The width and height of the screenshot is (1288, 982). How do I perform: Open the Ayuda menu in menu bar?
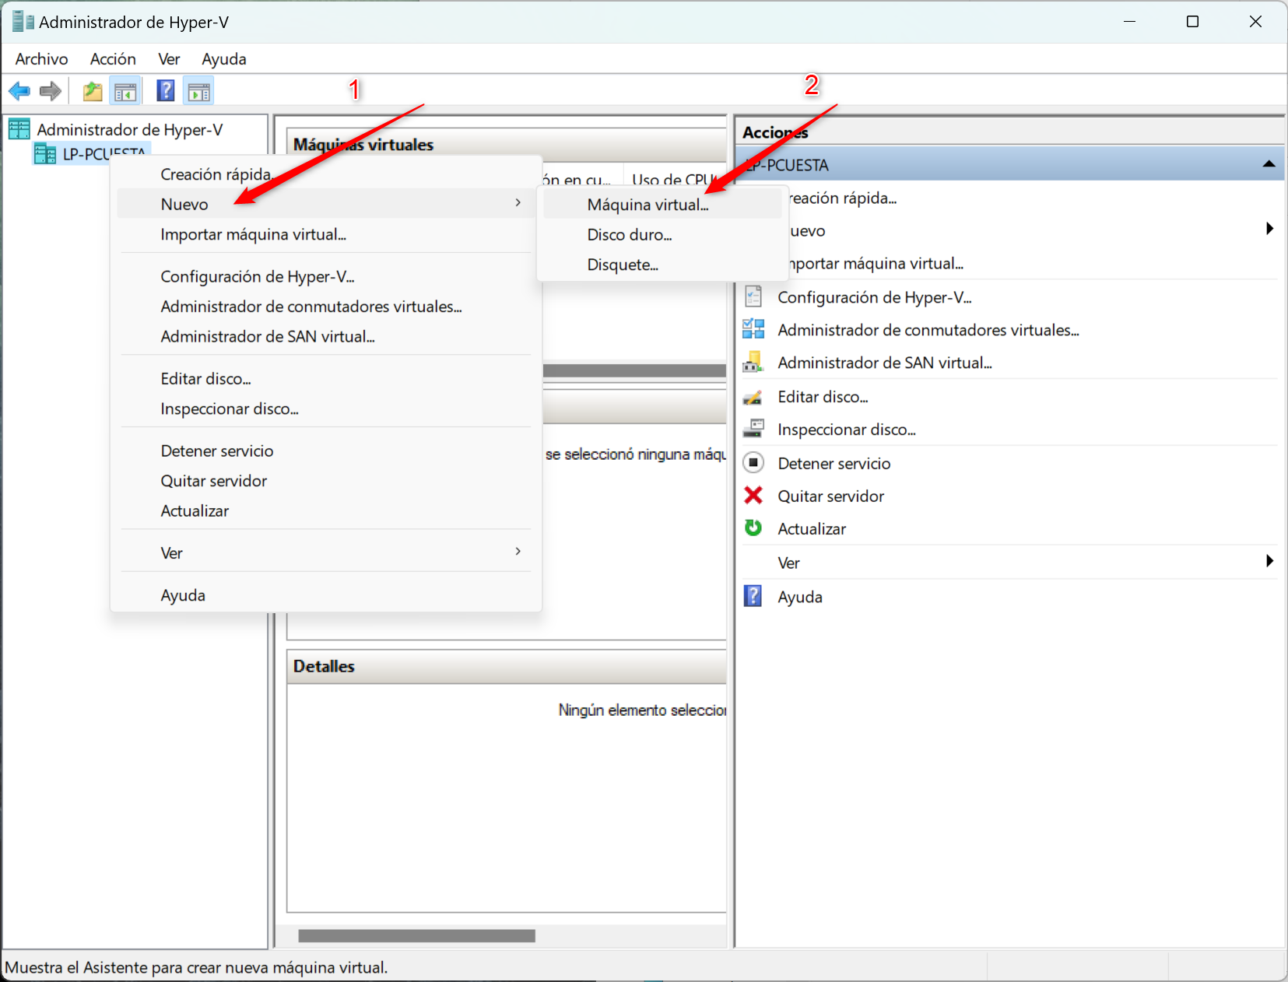pyautogui.click(x=224, y=59)
